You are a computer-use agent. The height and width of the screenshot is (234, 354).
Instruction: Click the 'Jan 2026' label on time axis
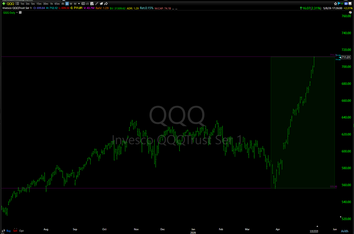click(x=193, y=230)
